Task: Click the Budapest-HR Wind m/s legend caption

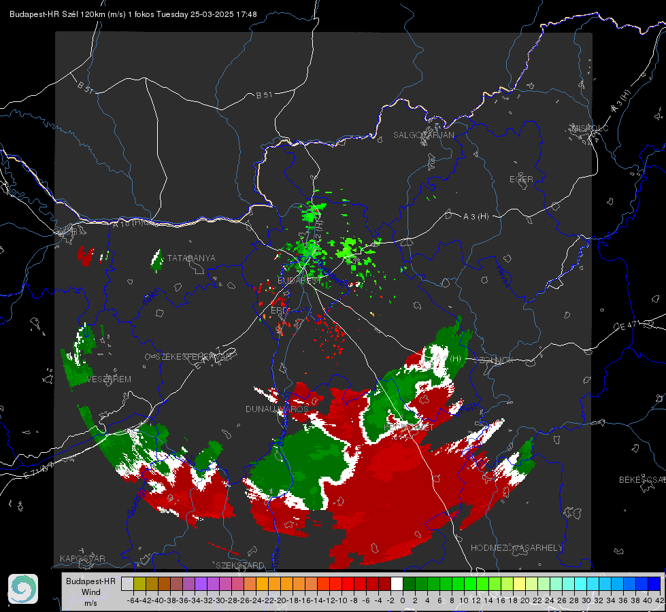Action: tap(90, 592)
